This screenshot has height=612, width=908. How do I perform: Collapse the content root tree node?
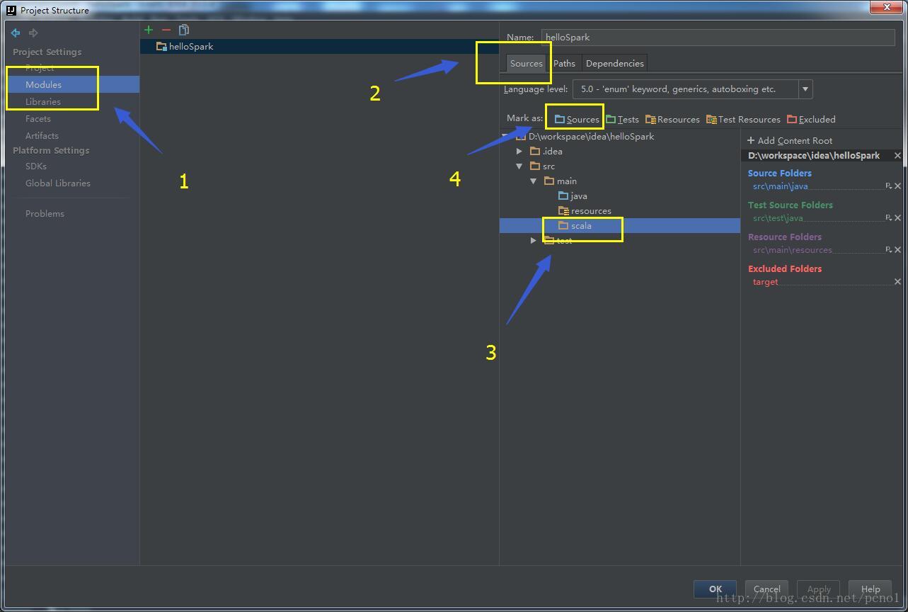pos(505,136)
